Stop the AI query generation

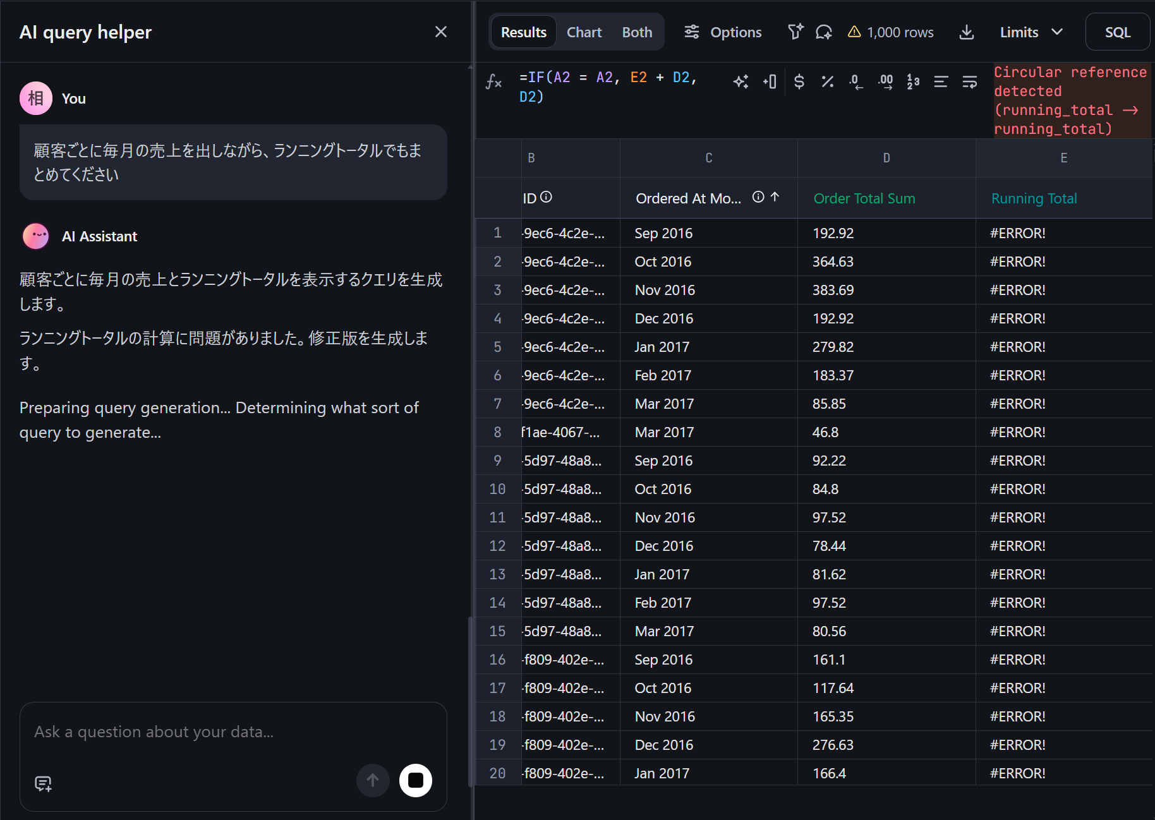(415, 780)
